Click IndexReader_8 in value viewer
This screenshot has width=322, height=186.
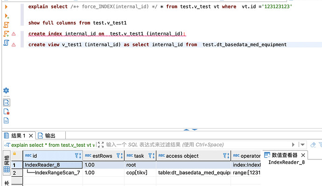click(287, 162)
